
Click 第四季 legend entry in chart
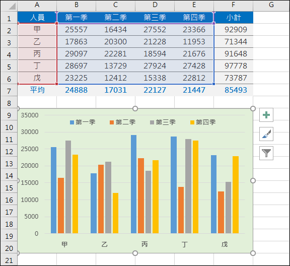click(x=203, y=122)
